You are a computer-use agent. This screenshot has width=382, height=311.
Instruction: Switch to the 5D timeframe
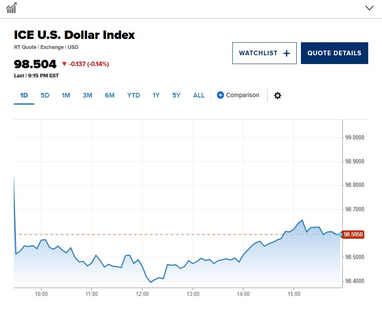[x=45, y=95]
